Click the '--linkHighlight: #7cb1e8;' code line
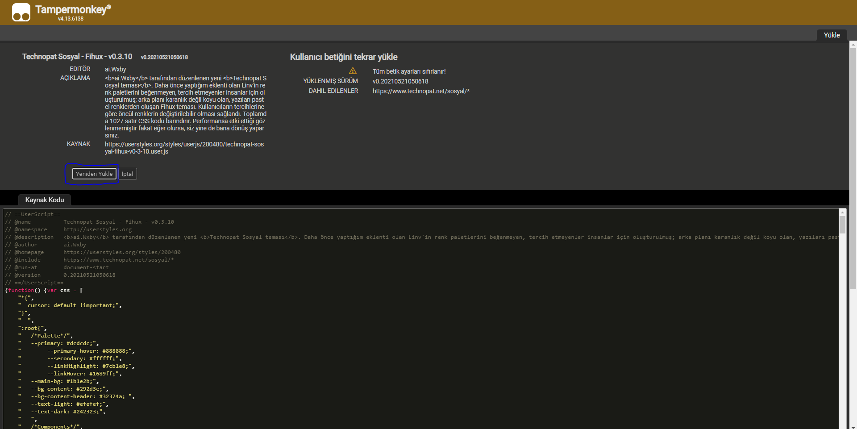 76,366
